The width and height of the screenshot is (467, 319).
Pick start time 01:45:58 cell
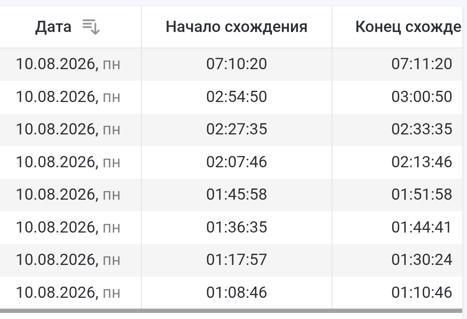(x=237, y=195)
